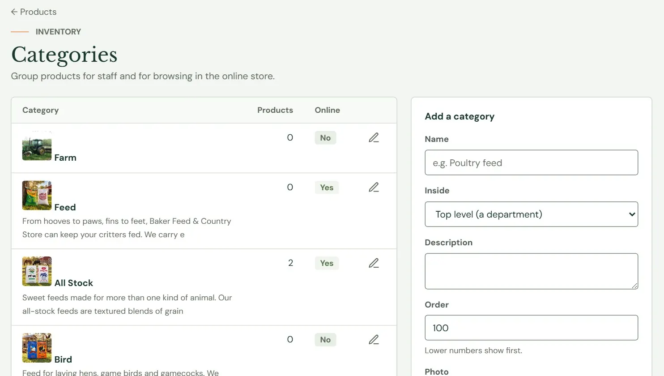Click the Category column header
The width and height of the screenshot is (664, 376).
[x=40, y=110]
